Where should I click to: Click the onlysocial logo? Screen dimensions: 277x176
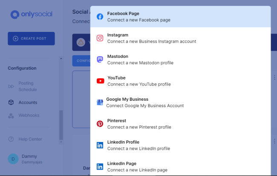tap(31, 14)
